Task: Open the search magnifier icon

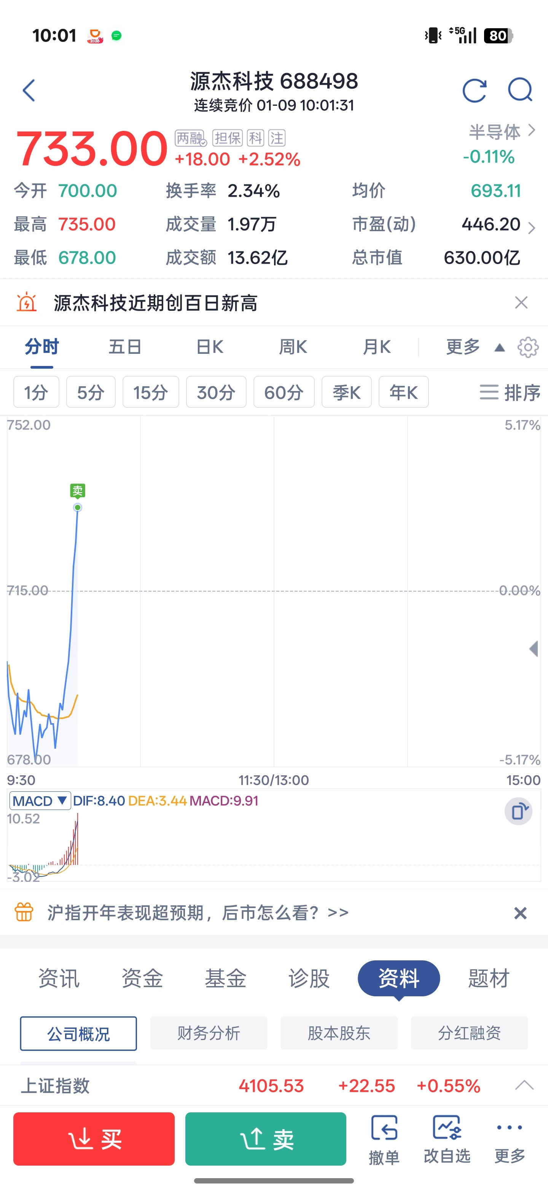Action: click(x=520, y=90)
